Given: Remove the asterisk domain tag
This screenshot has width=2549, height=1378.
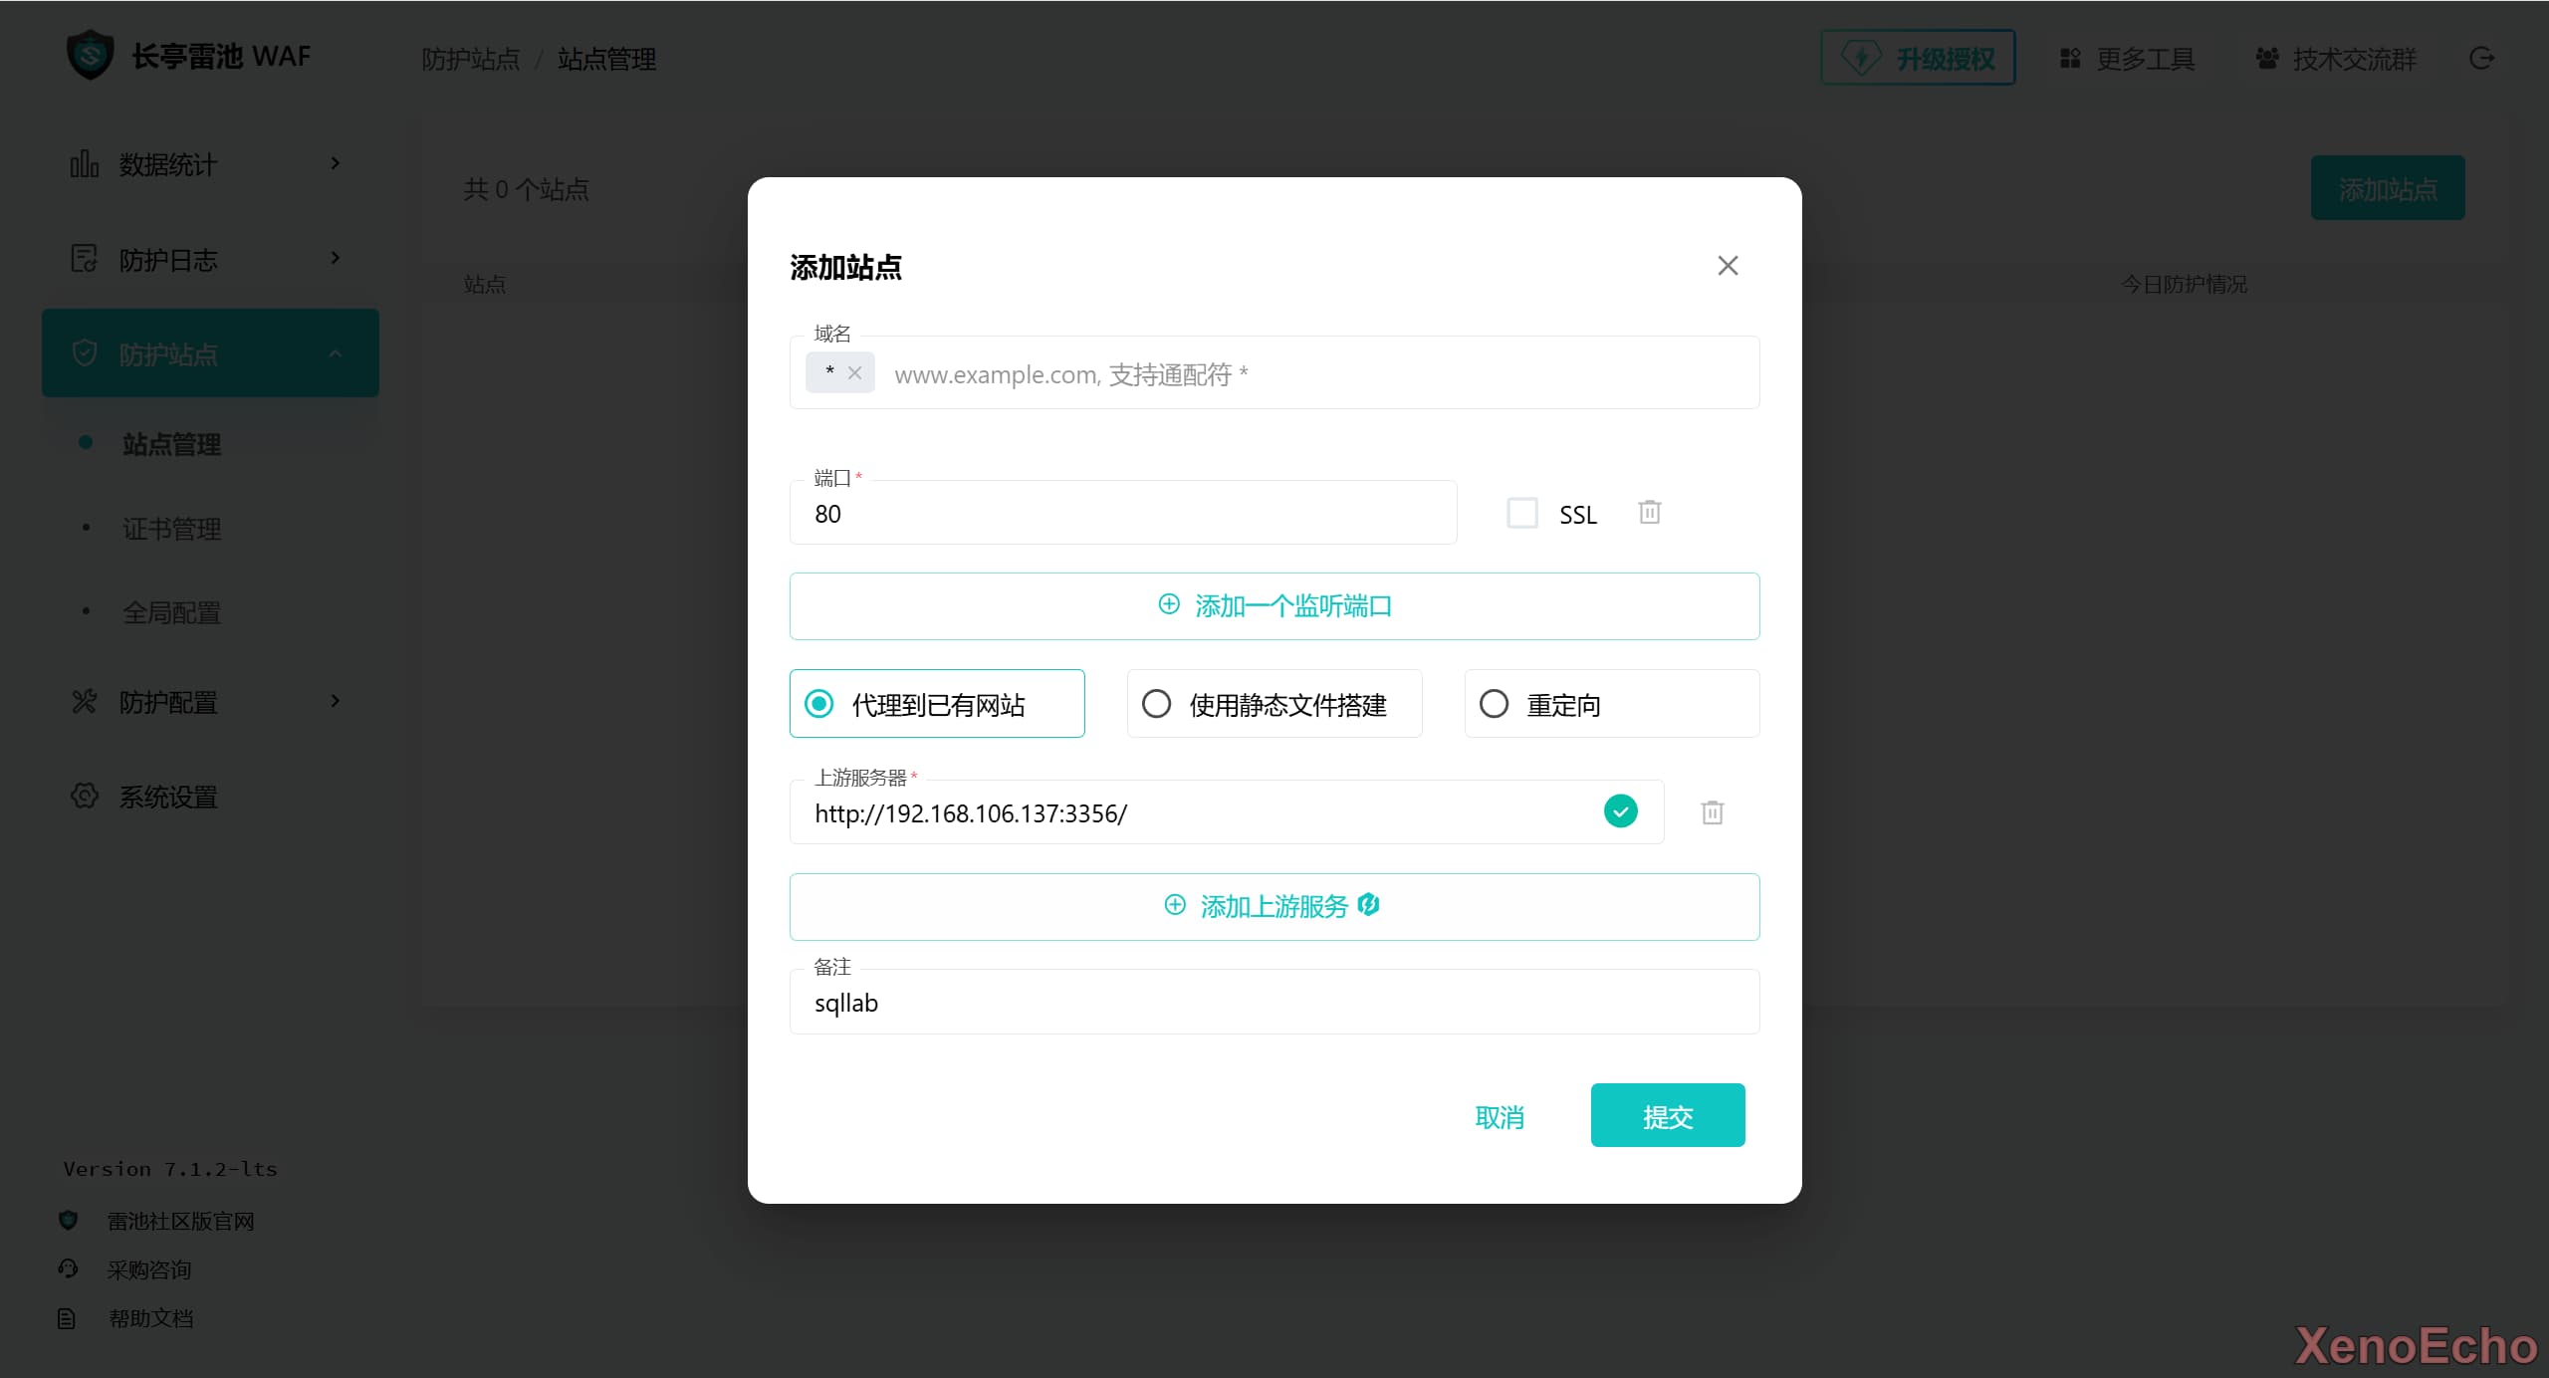Looking at the screenshot, I should [x=854, y=373].
